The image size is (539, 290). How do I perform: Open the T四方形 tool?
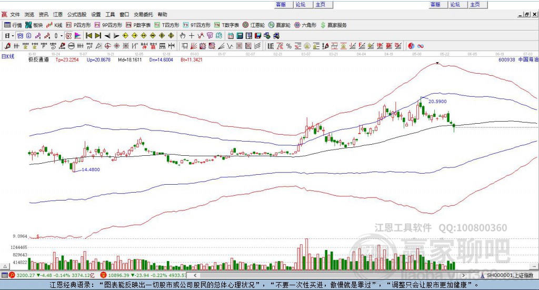click(x=167, y=25)
